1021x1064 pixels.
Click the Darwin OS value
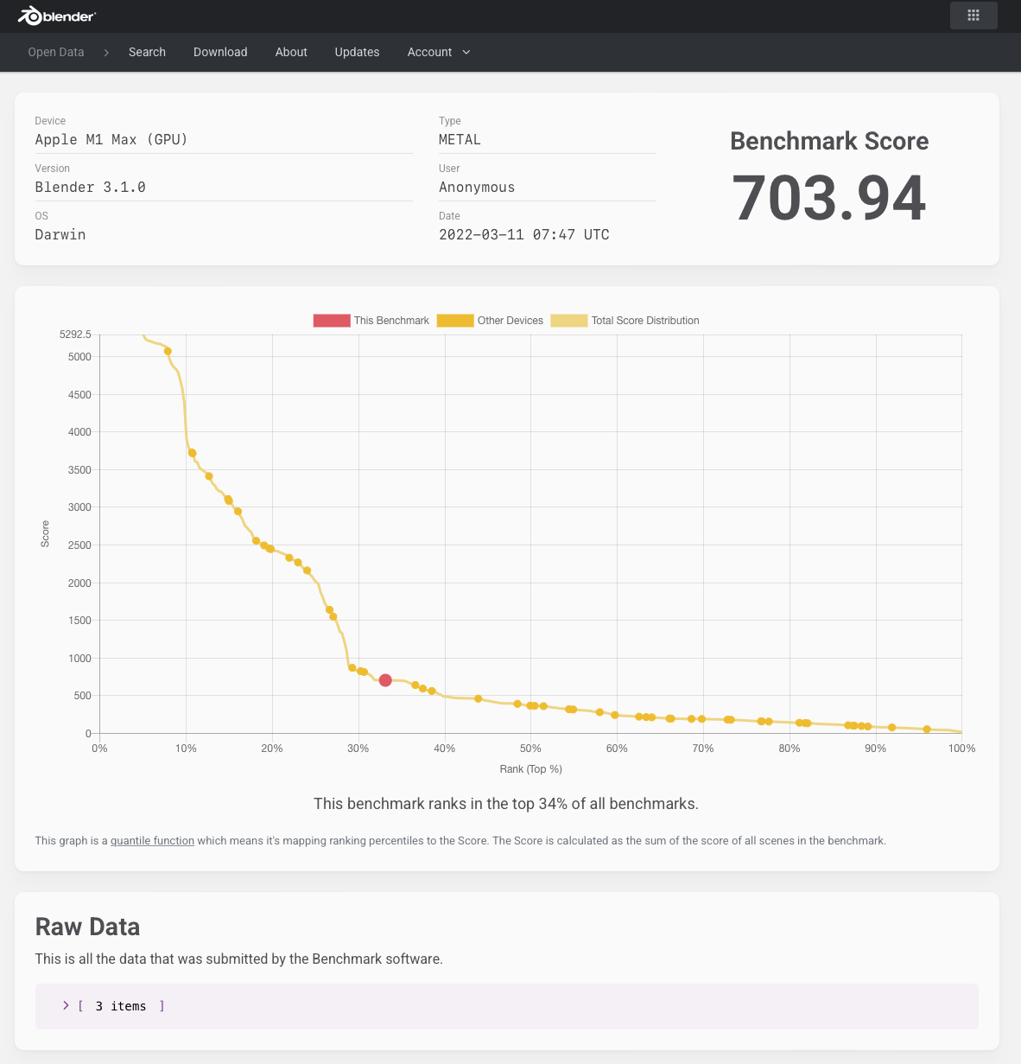[60, 235]
